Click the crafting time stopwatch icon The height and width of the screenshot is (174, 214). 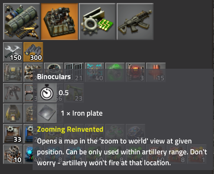point(47,93)
